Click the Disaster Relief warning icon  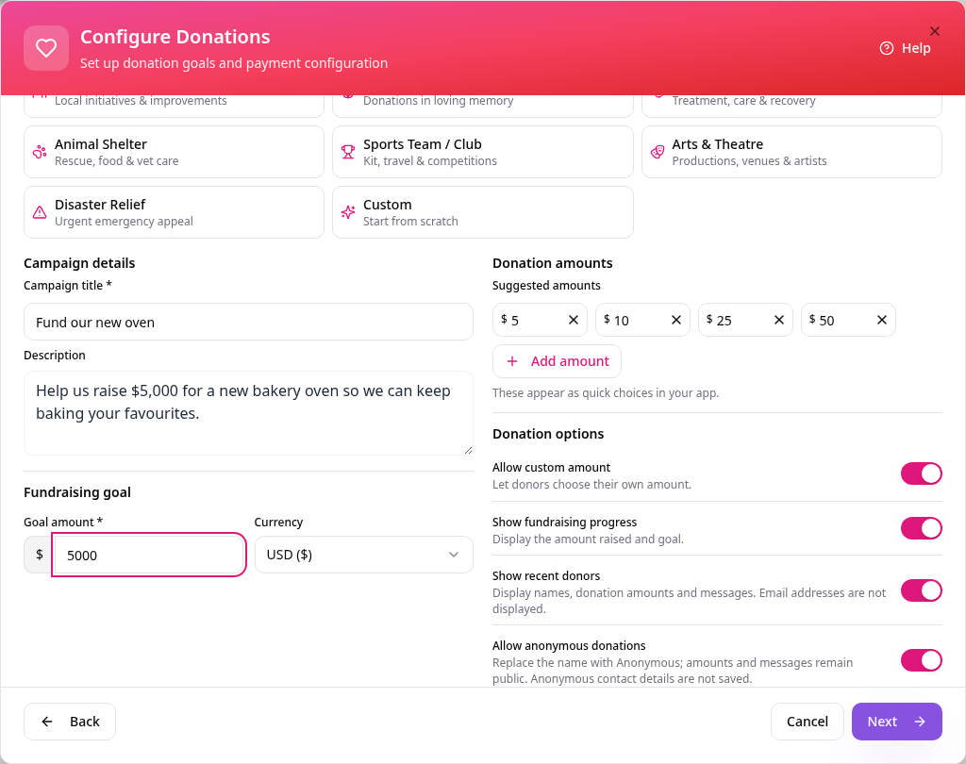(40, 212)
